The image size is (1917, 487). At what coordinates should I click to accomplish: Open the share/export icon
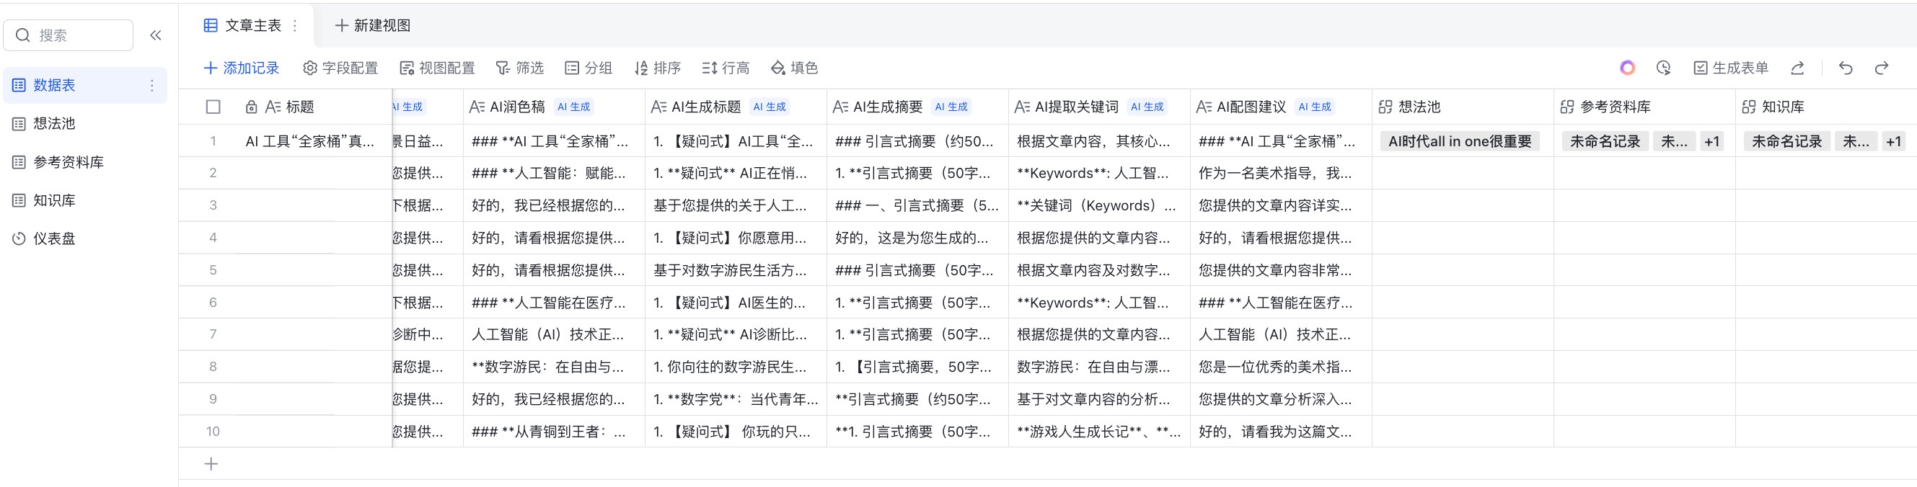coord(1797,68)
